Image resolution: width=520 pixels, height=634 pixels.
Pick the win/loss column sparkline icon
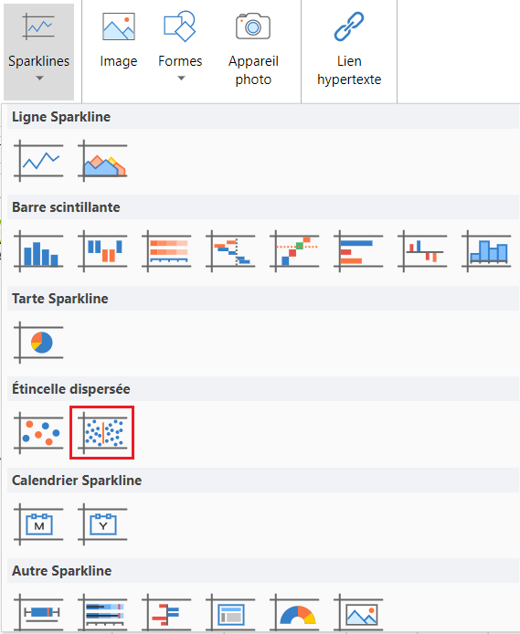tap(102, 251)
